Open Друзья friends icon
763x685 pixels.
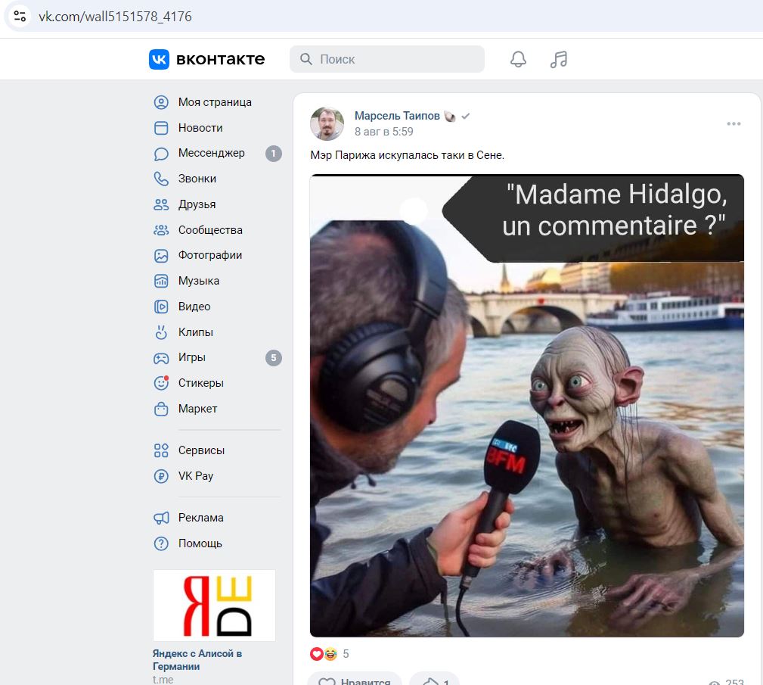coord(161,204)
